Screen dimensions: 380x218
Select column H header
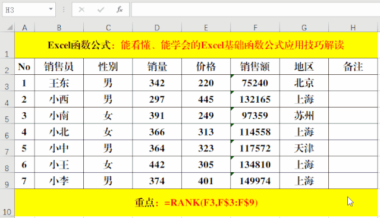coord(353,27)
